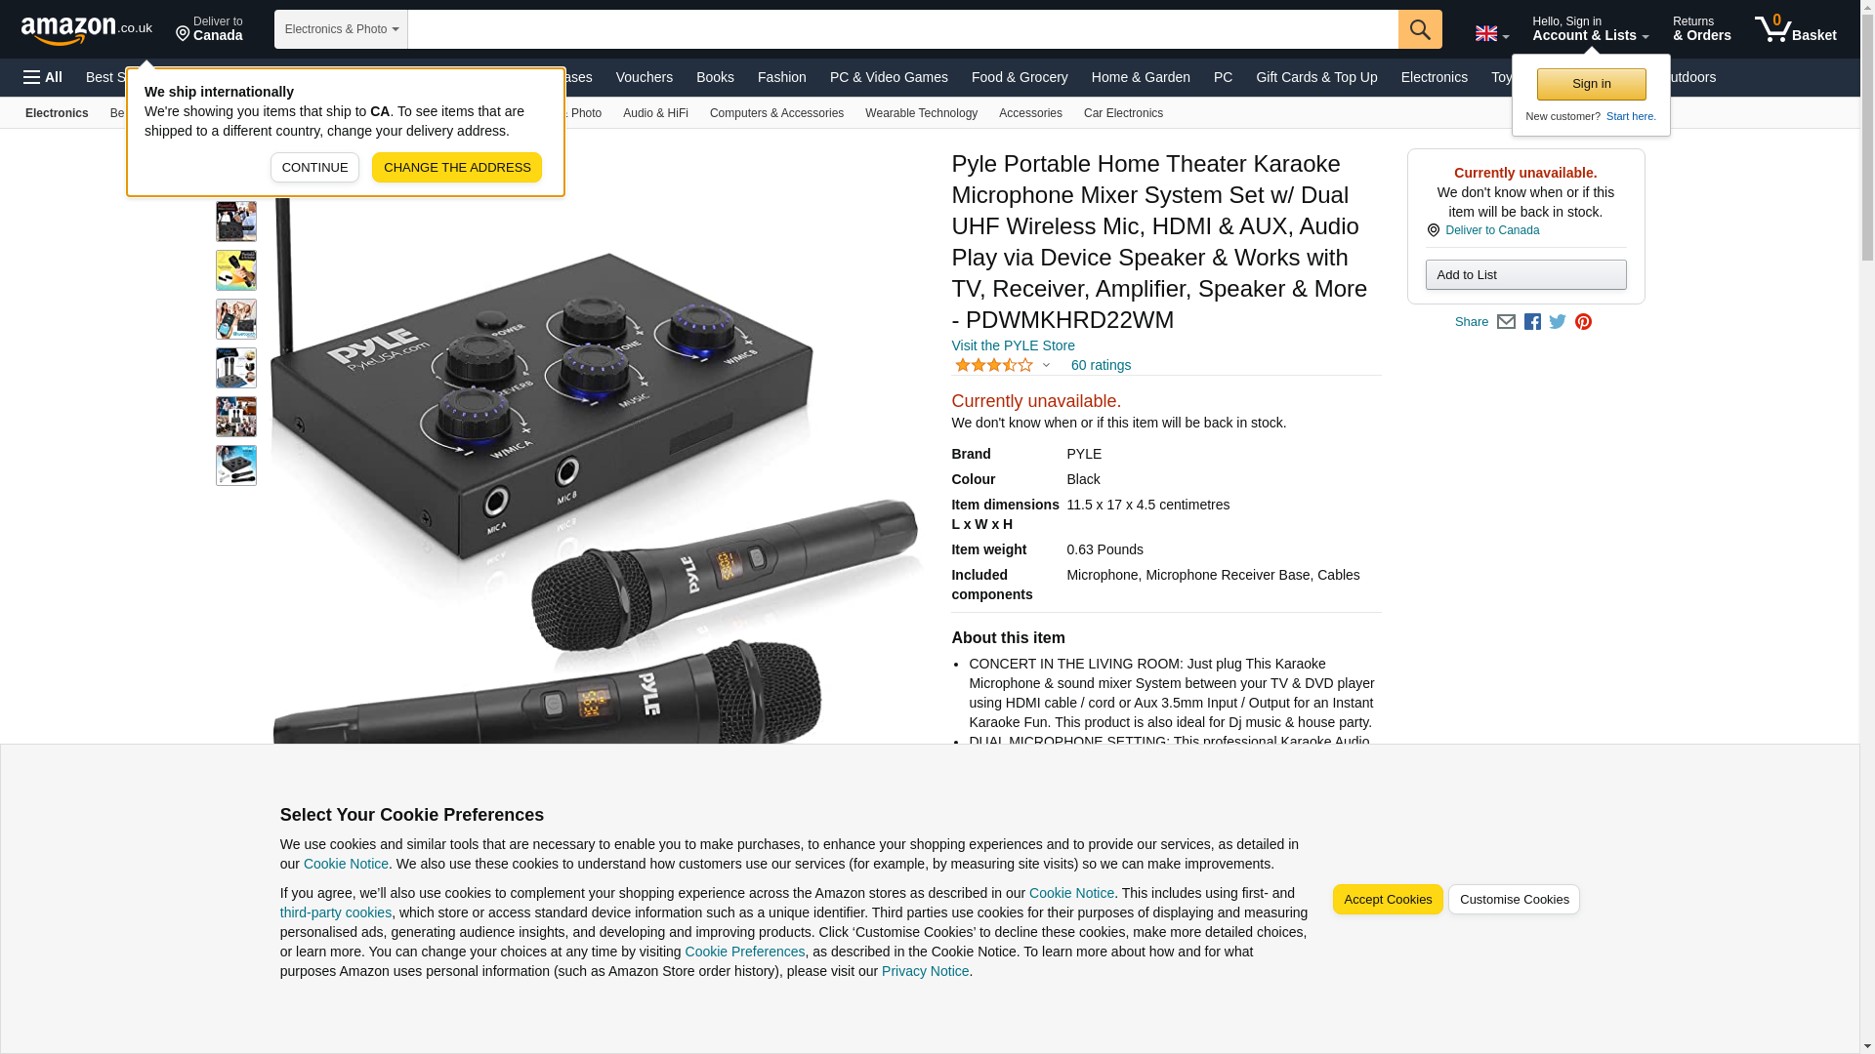The height and width of the screenshot is (1054, 1875).
Task: Open the basket cart icon
Action: coord(1795,29)
